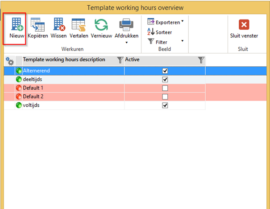Image resolution: width=270 pixels, height=209 pixels.
Task: Open filter on description column funnel
Action: pos(120,60)
